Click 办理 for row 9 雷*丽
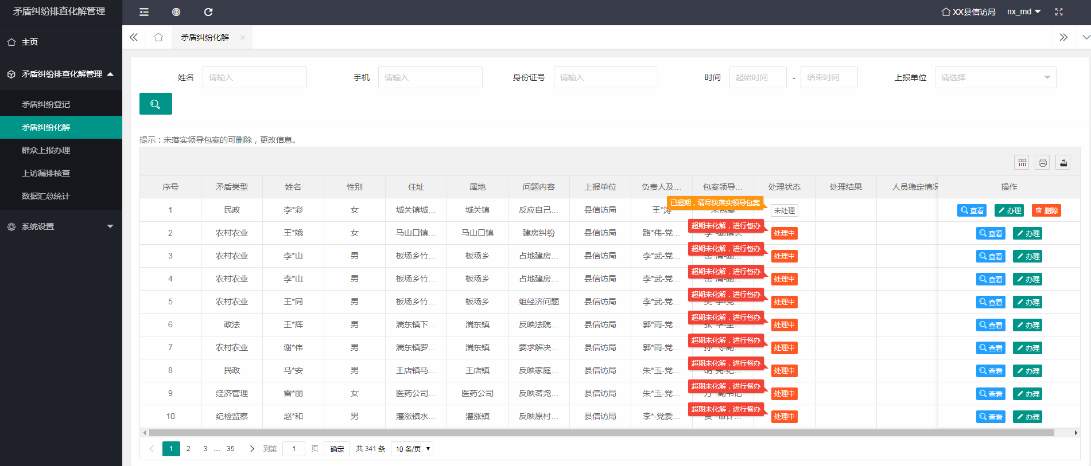The width and height of the screenshot is (1091, 466). pos(1028,394)
